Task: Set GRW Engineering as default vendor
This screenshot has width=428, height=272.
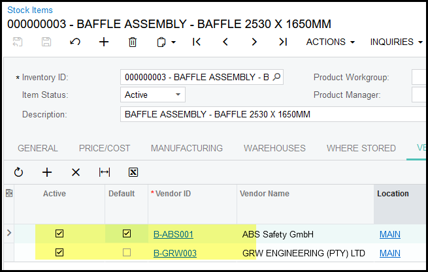Action: coord(127,252)
